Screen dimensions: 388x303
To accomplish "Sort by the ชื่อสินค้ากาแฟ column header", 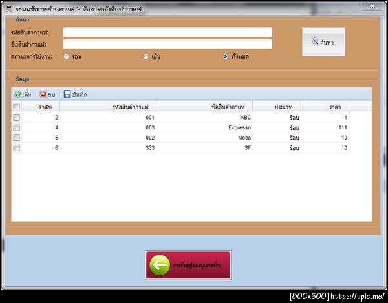I will click(204, 107).
